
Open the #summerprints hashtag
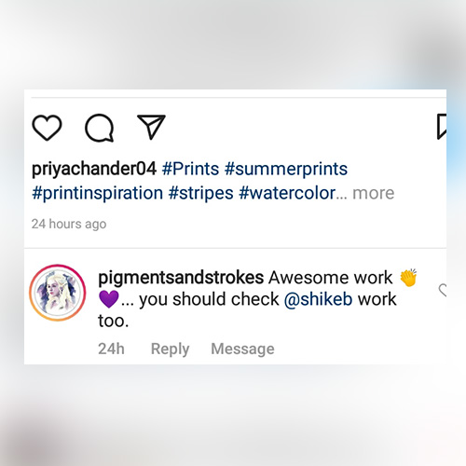tap(286, 169)
